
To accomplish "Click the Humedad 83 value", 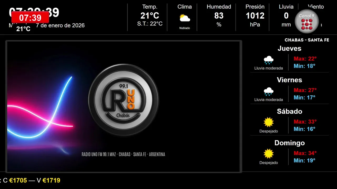I will (219, 16).
